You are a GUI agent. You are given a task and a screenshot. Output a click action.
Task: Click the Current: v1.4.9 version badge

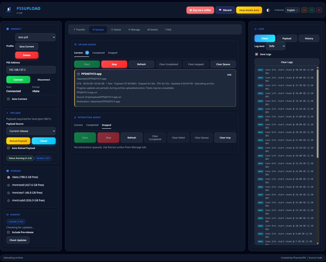click(x=16, y=222)
